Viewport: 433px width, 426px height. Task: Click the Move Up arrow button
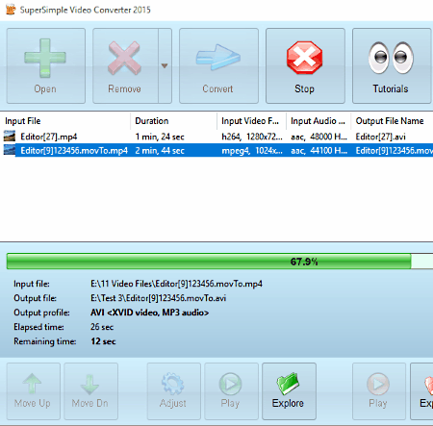tap(34, 391)
